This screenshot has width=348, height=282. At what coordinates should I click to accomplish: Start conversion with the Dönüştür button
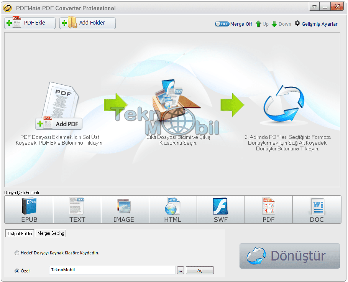point(290,256)
